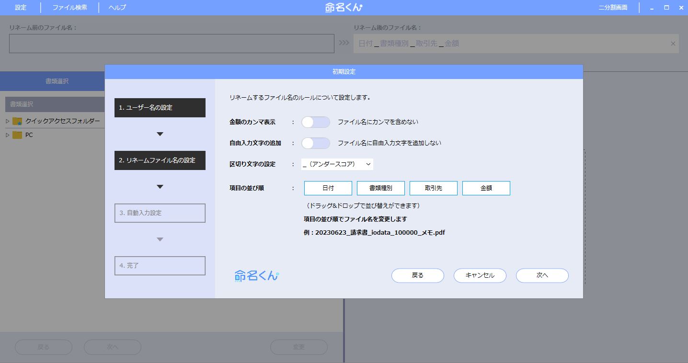Click the step indicator 1. ユーザー名の設定
Image resolution: width=688 pixels, height=363 pixels.
pos(160,107)
